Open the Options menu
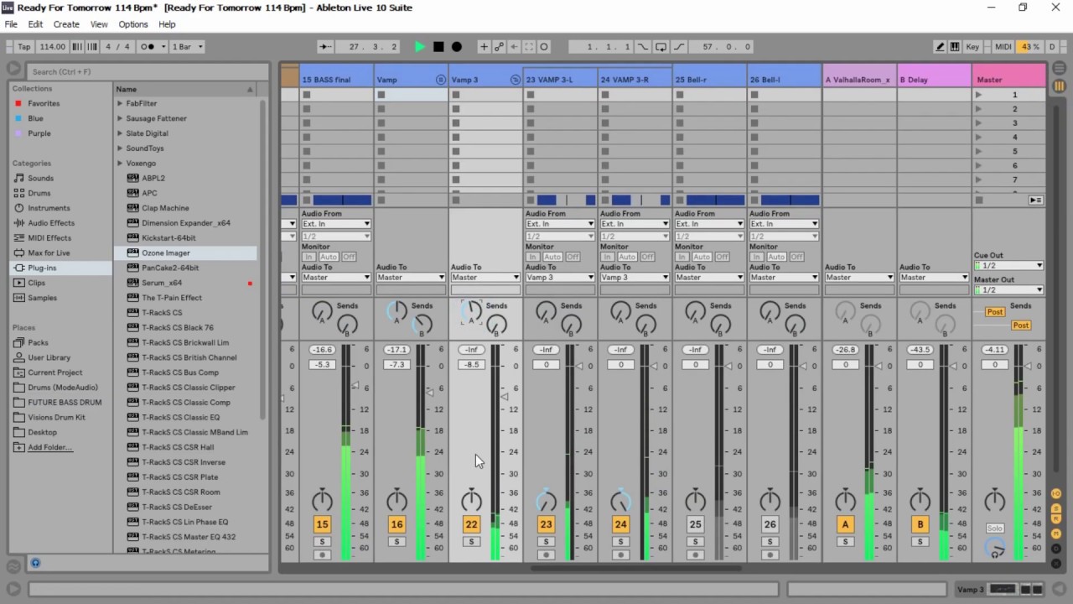This screenshot has height=604, width=1073. point(132,24)
